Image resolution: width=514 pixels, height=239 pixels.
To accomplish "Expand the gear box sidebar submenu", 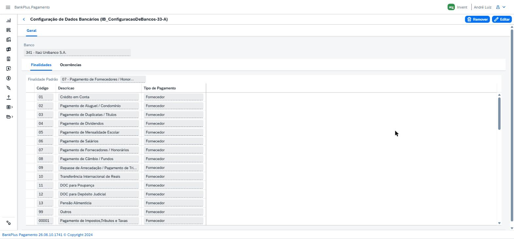I will point(10,107).
